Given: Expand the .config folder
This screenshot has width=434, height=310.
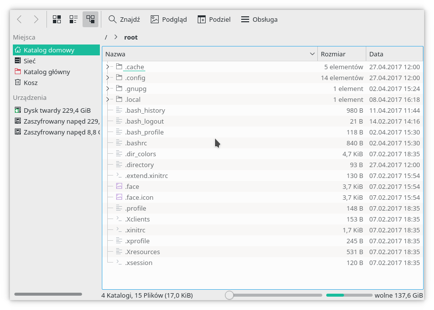Looking at the screenshot, I should tap(108, 78).
